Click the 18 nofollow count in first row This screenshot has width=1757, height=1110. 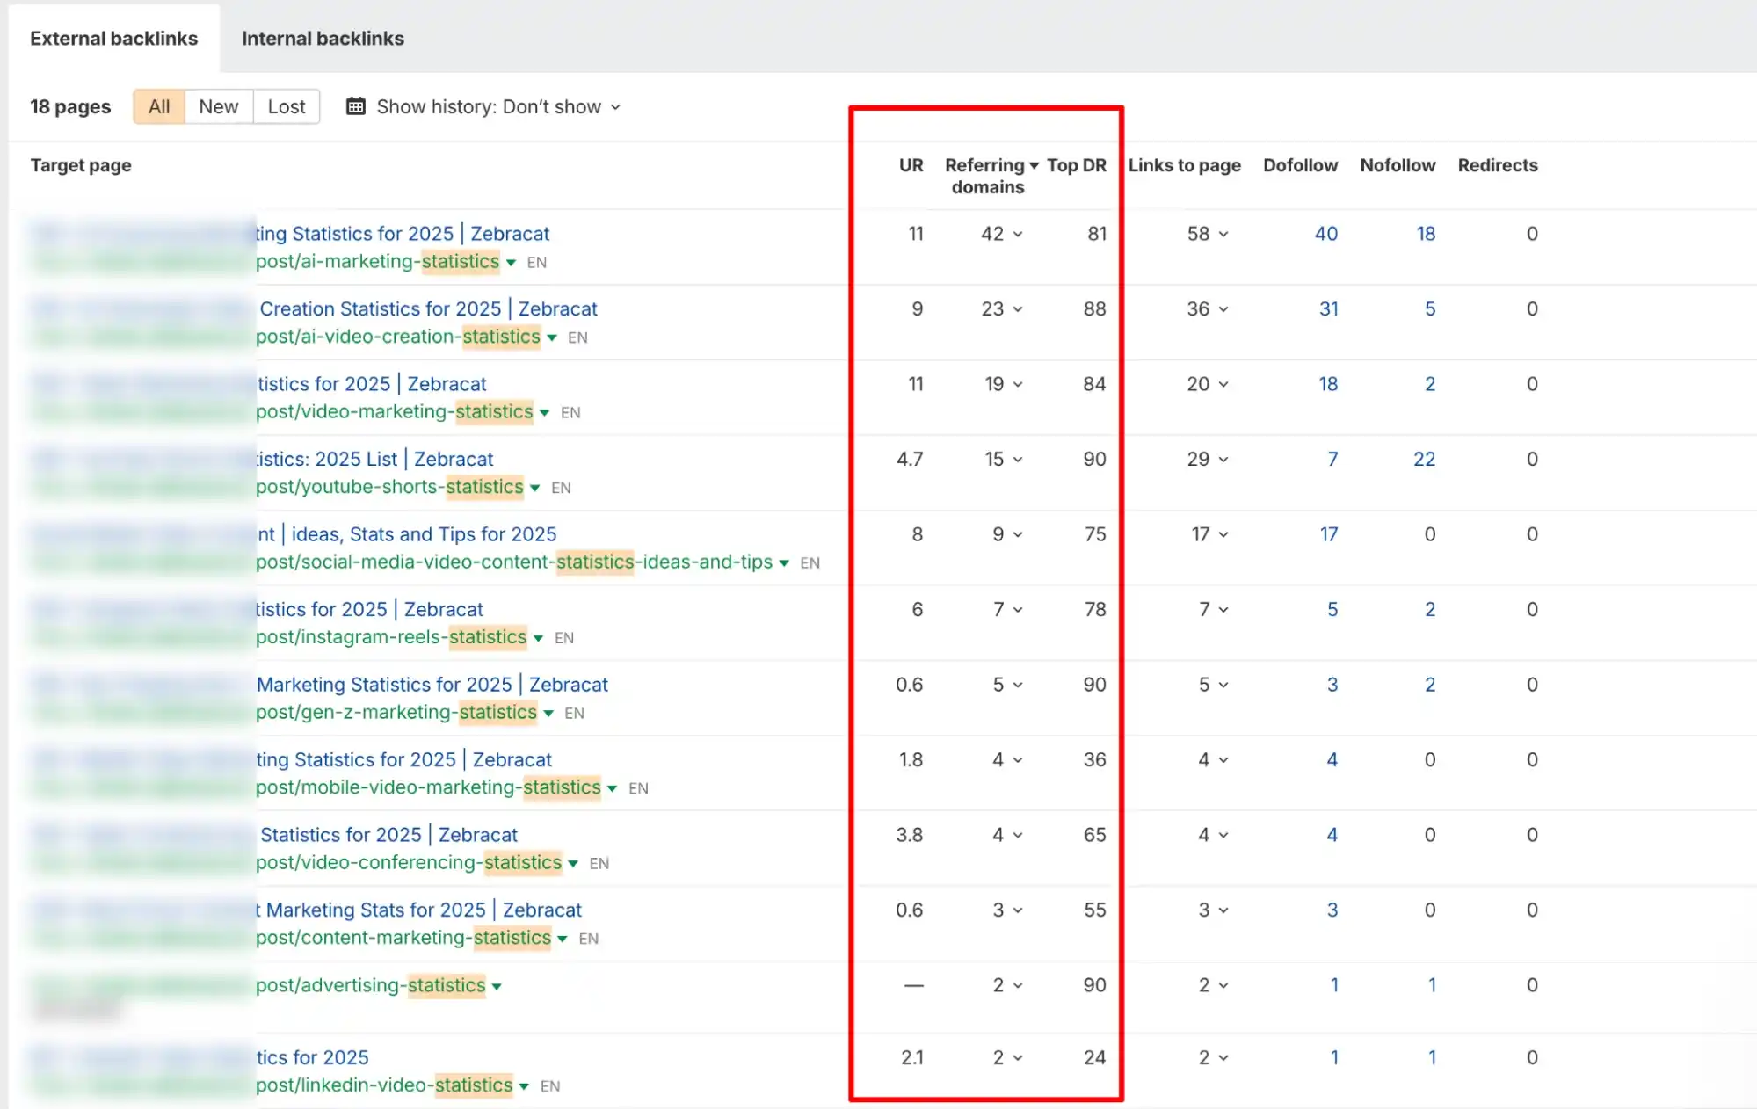(x=1426, y=234)
